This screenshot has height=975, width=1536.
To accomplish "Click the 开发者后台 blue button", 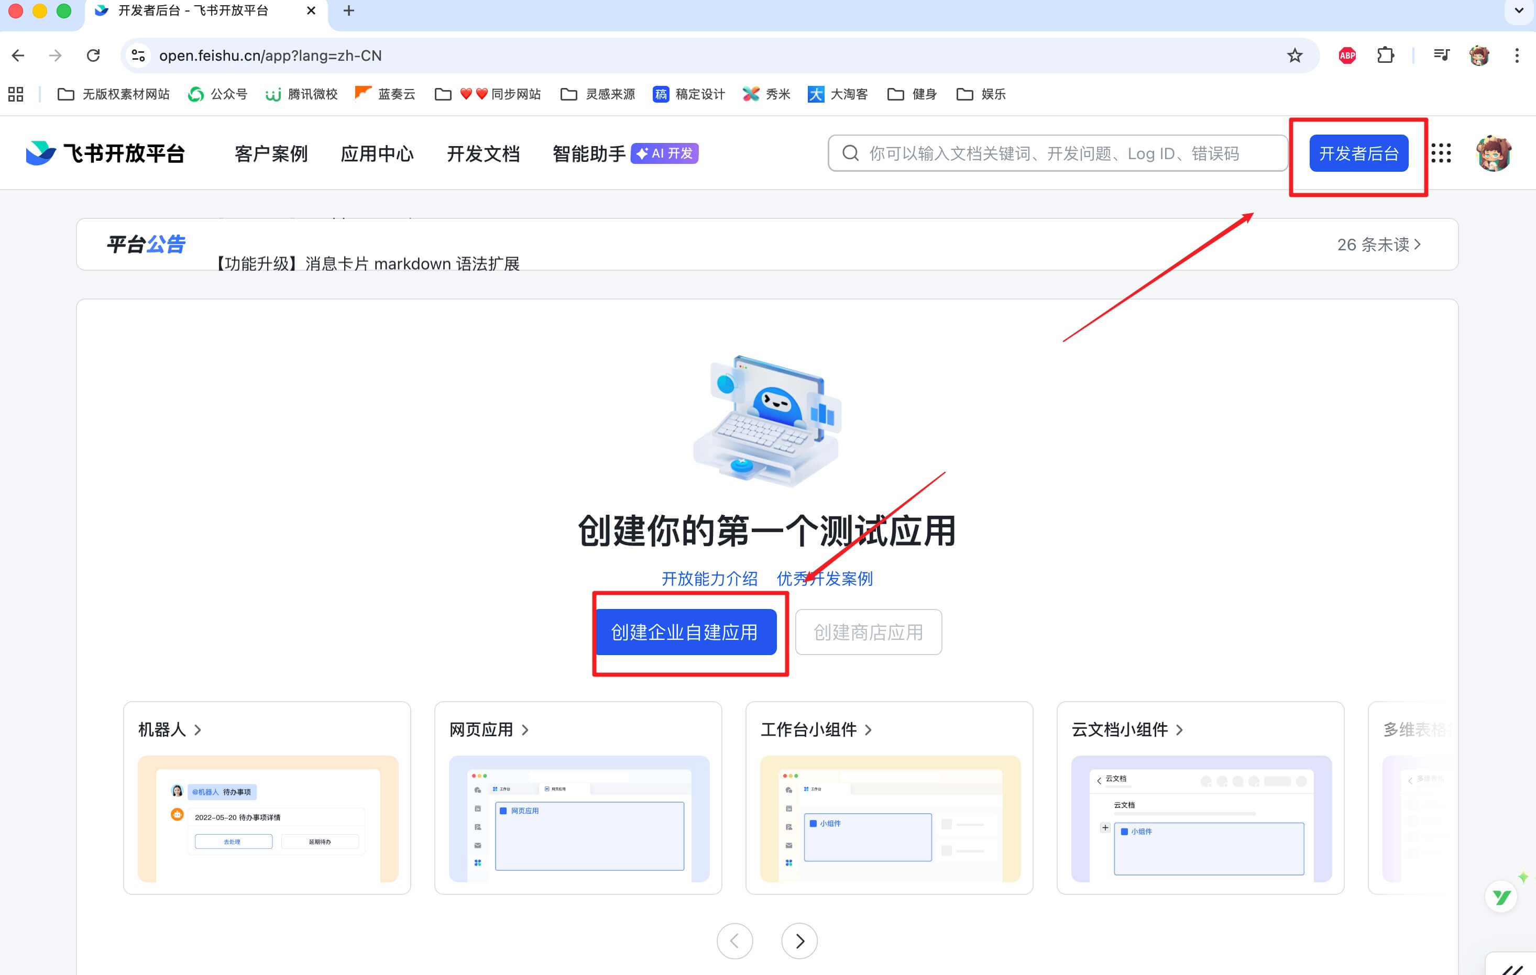I will (1359, 153).
